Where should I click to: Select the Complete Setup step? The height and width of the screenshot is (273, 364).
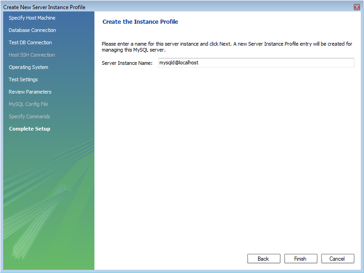coord(30,129)
